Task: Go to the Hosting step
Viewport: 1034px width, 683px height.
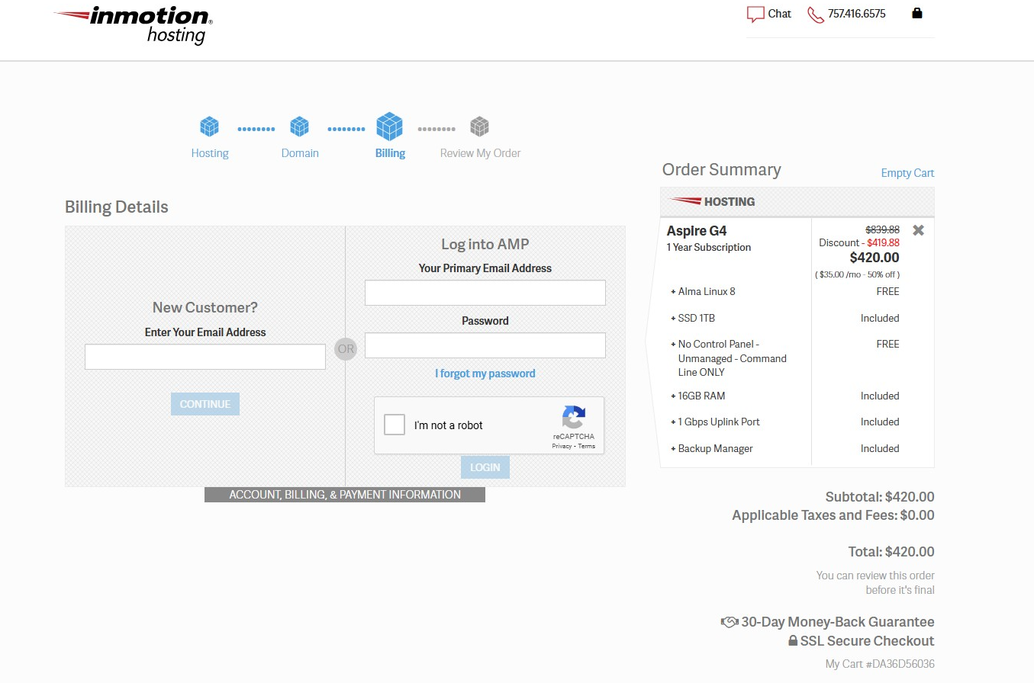Action: coord(210,153)
